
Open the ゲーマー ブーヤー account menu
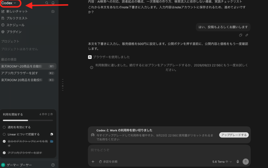[19, 165]
